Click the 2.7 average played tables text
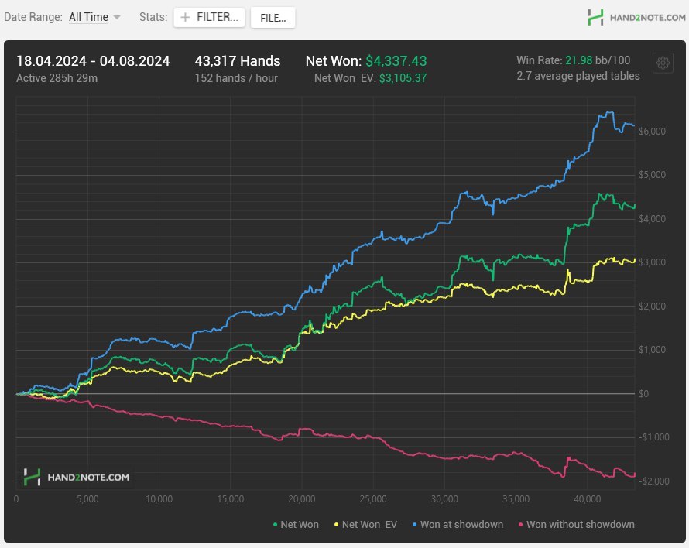The width and height of the screenshot is (689, 548). [578, 76]
